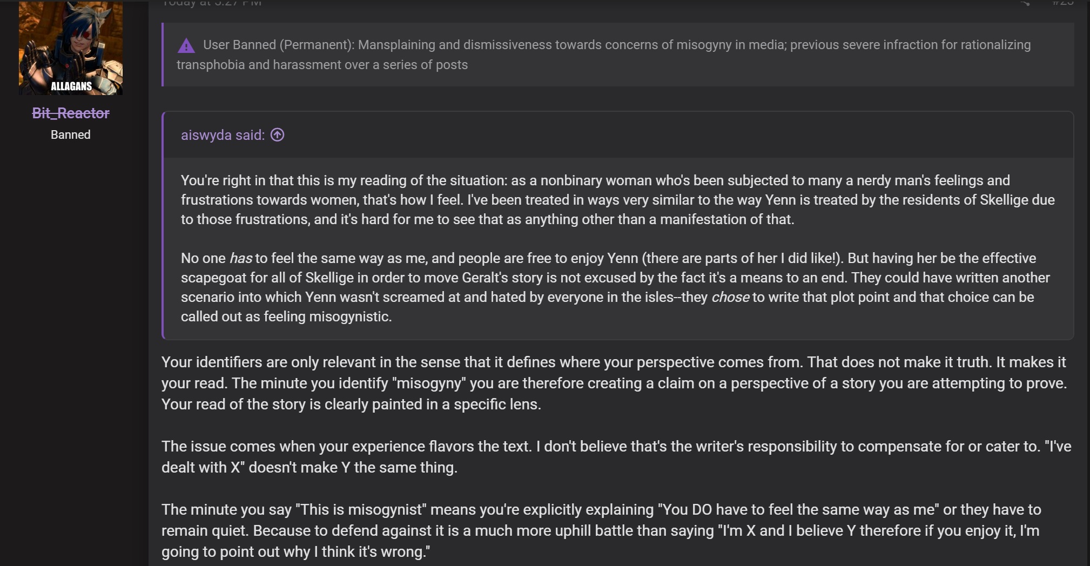
Task: Open the Bit_Reactor username profile link
Action: point(71,113)
